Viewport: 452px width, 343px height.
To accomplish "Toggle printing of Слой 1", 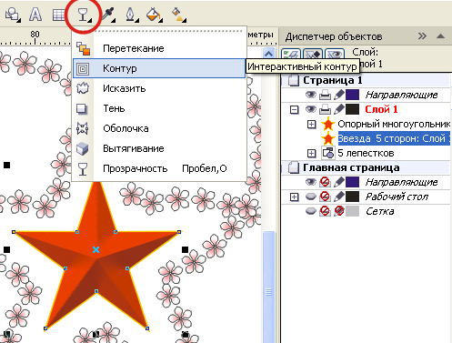I will click(325, 109).
